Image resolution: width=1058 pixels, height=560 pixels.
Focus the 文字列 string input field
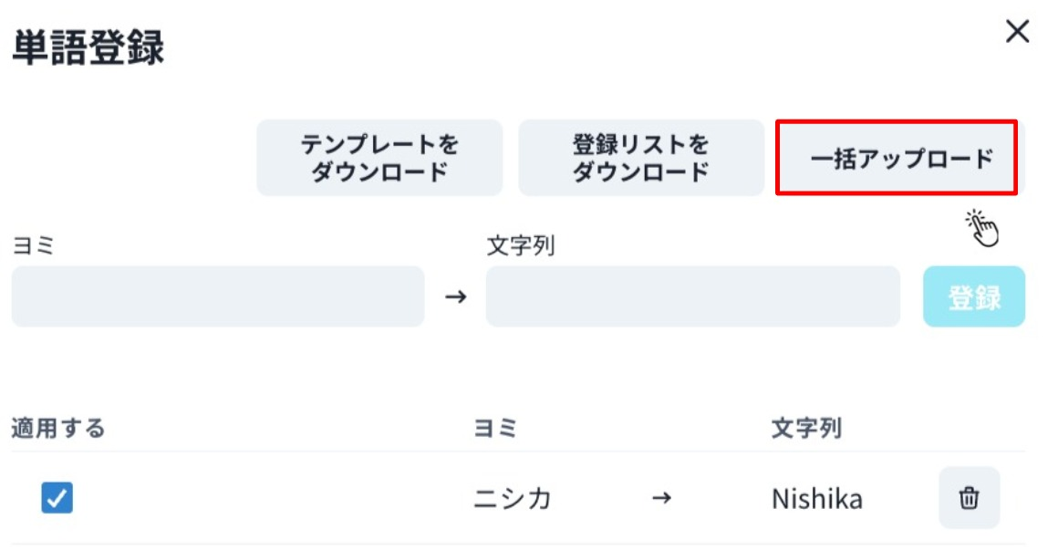click(x=692, y=296)
